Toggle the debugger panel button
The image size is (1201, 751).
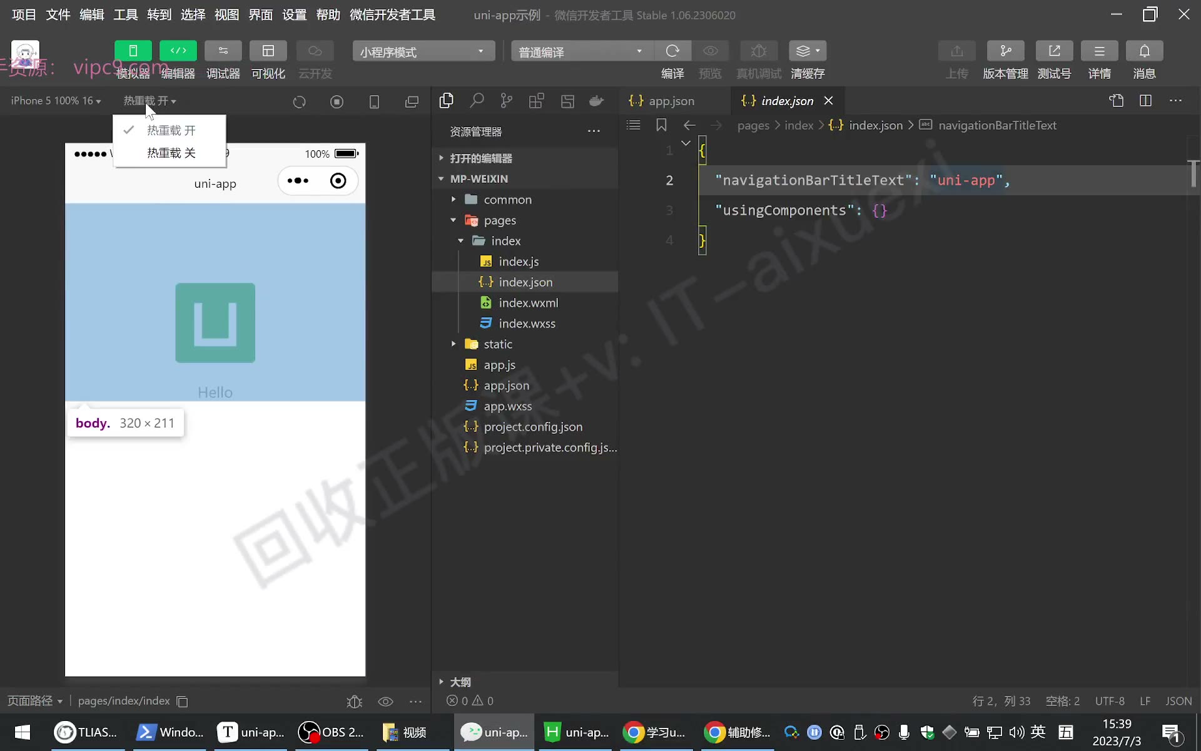(x=223, y=51)
